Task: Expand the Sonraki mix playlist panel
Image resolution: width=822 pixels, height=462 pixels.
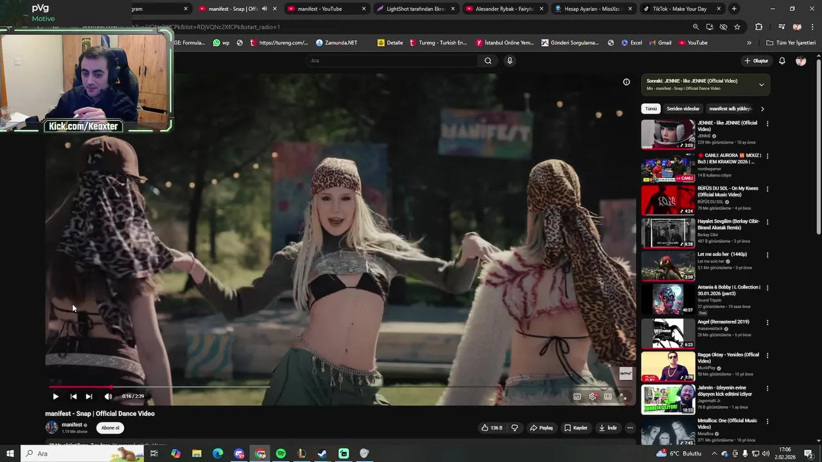Action: 761,85
